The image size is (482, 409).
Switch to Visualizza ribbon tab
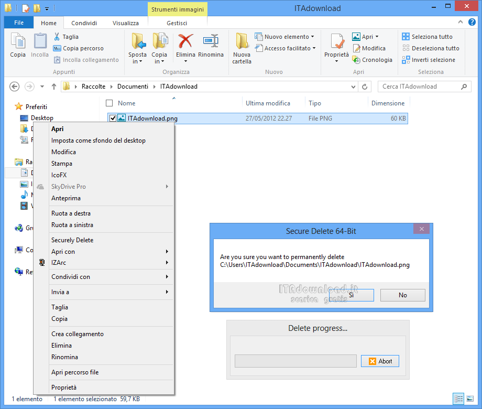coord(125,23)
